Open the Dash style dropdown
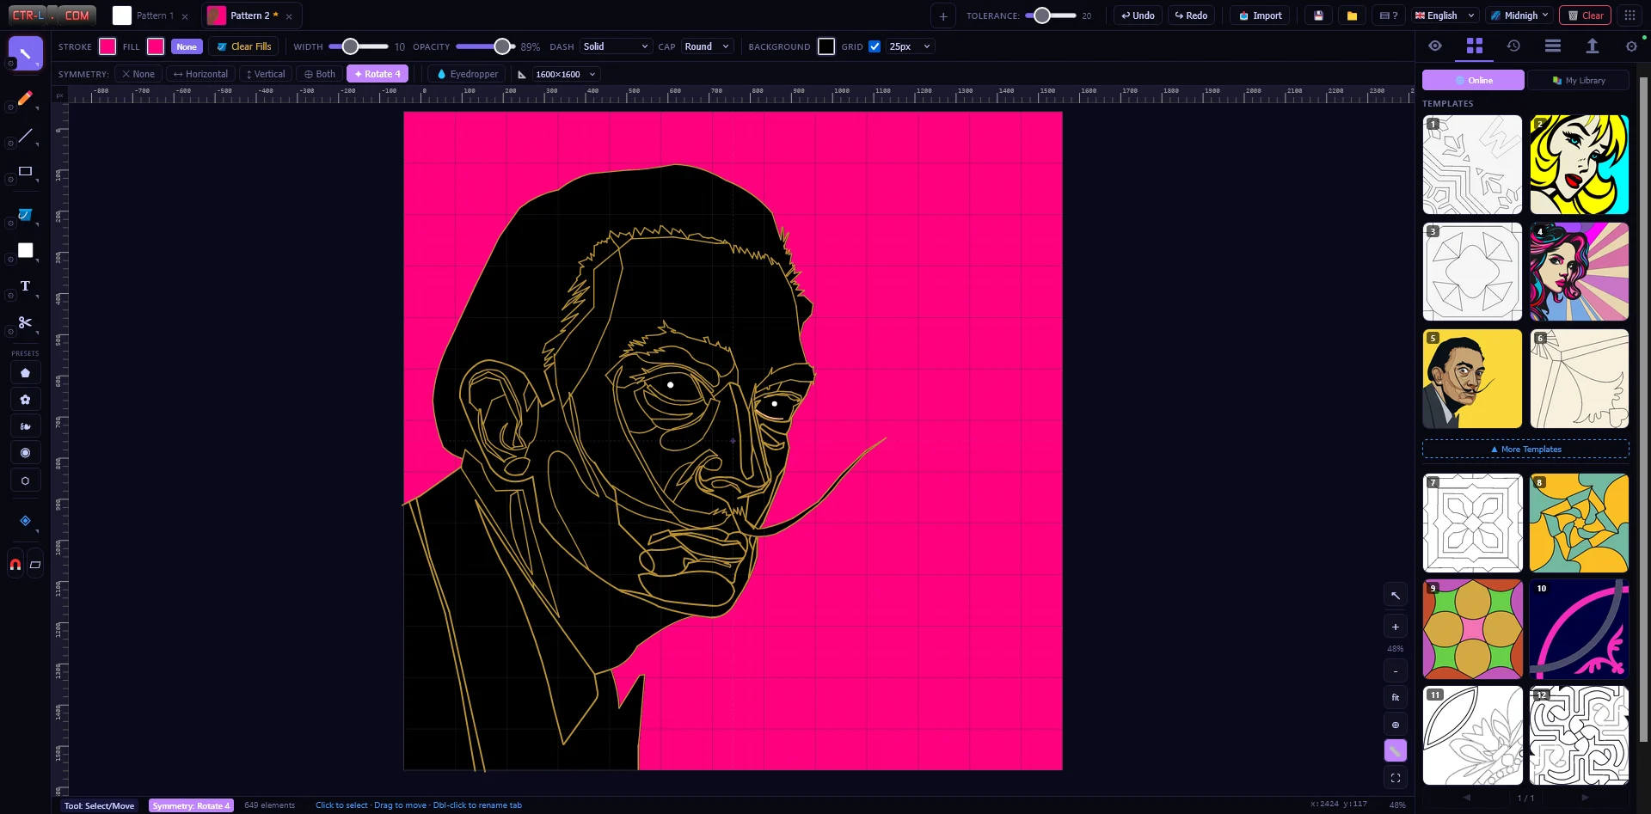Screen dimensions: 1651x814 (615, 46)
